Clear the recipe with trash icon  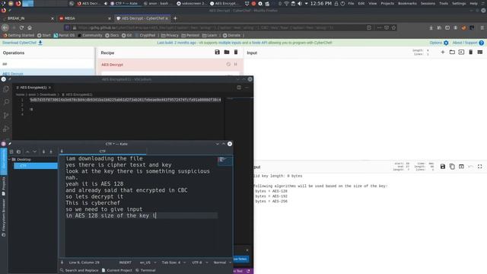click(236, 53)
